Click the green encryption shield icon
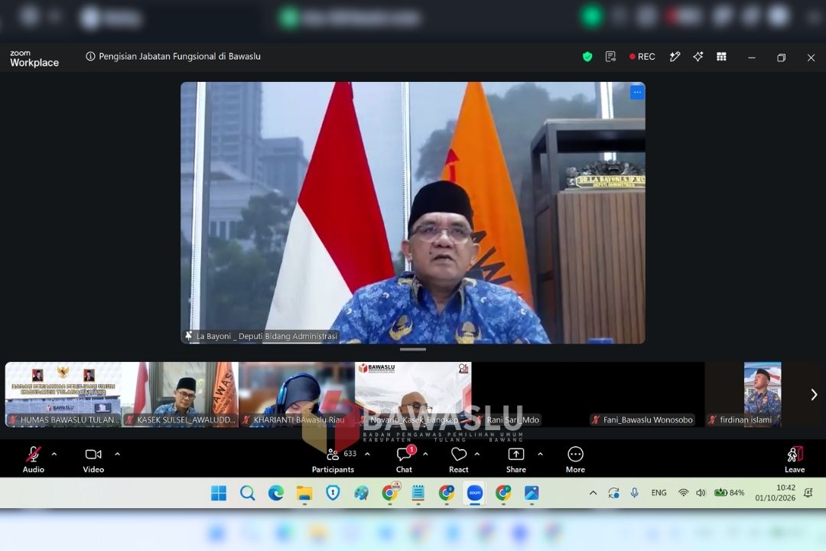 (x=587, y=57)
